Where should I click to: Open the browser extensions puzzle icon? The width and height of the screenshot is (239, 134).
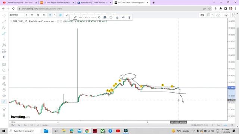221,9
